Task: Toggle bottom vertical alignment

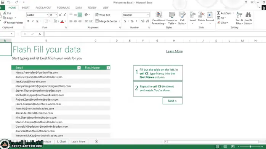Action: coord(80,15)
